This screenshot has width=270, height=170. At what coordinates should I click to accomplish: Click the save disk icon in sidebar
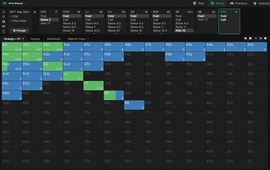coord(3,21)
